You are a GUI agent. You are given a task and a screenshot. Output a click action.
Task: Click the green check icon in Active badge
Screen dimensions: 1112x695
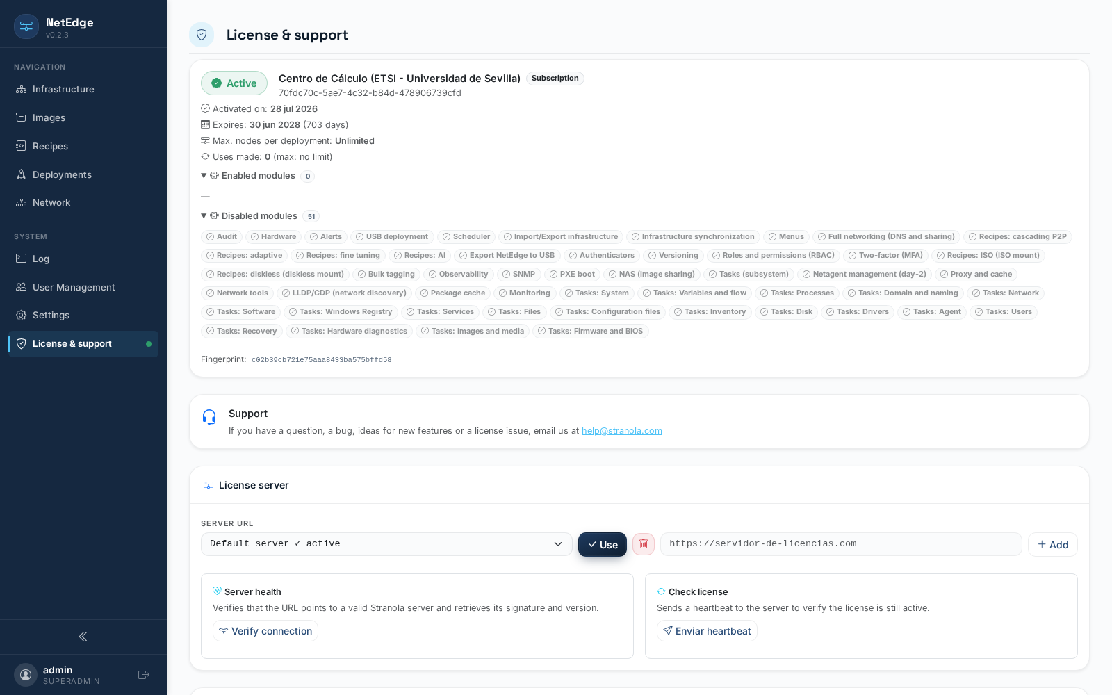[x=217, y=83]
